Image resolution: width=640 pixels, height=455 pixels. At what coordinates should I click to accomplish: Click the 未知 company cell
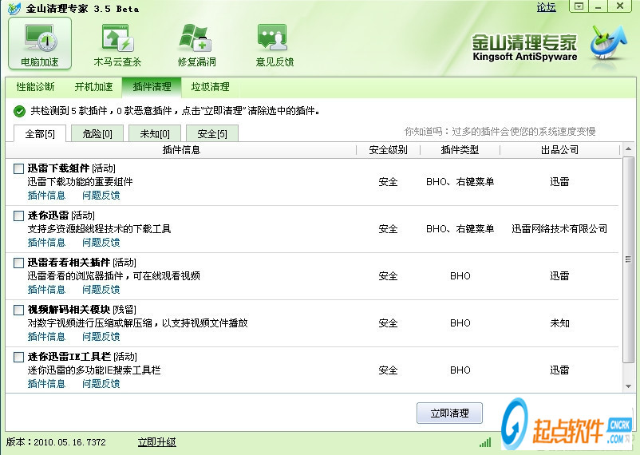click(559, 323)
